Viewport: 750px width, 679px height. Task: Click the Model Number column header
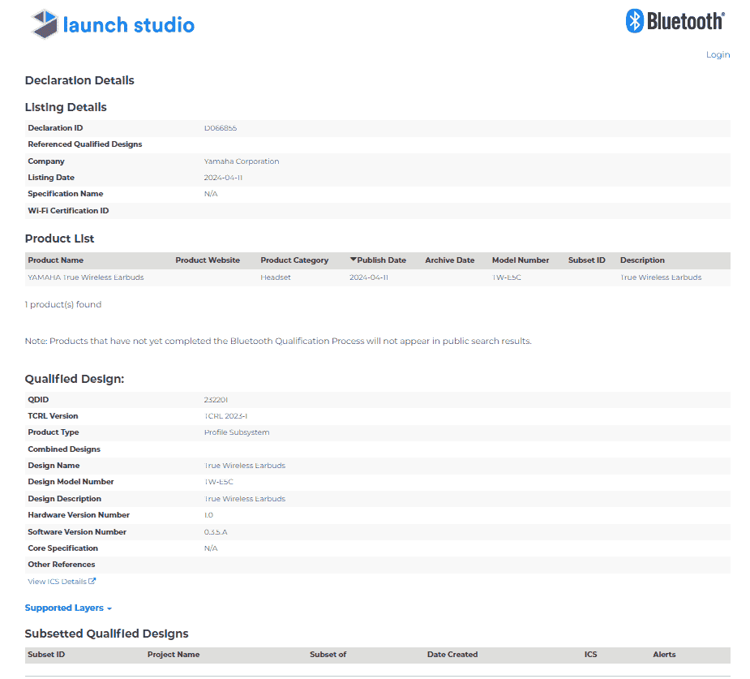click(x=520, y=260)
